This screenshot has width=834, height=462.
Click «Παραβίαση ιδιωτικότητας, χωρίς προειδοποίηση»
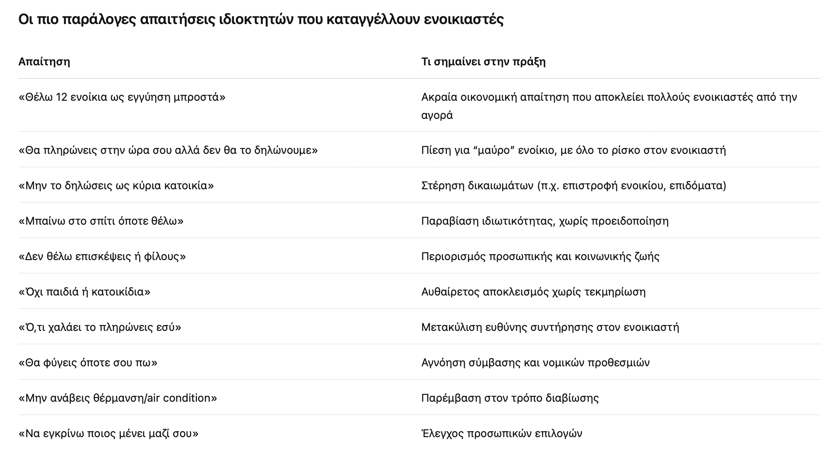(545, 221)
